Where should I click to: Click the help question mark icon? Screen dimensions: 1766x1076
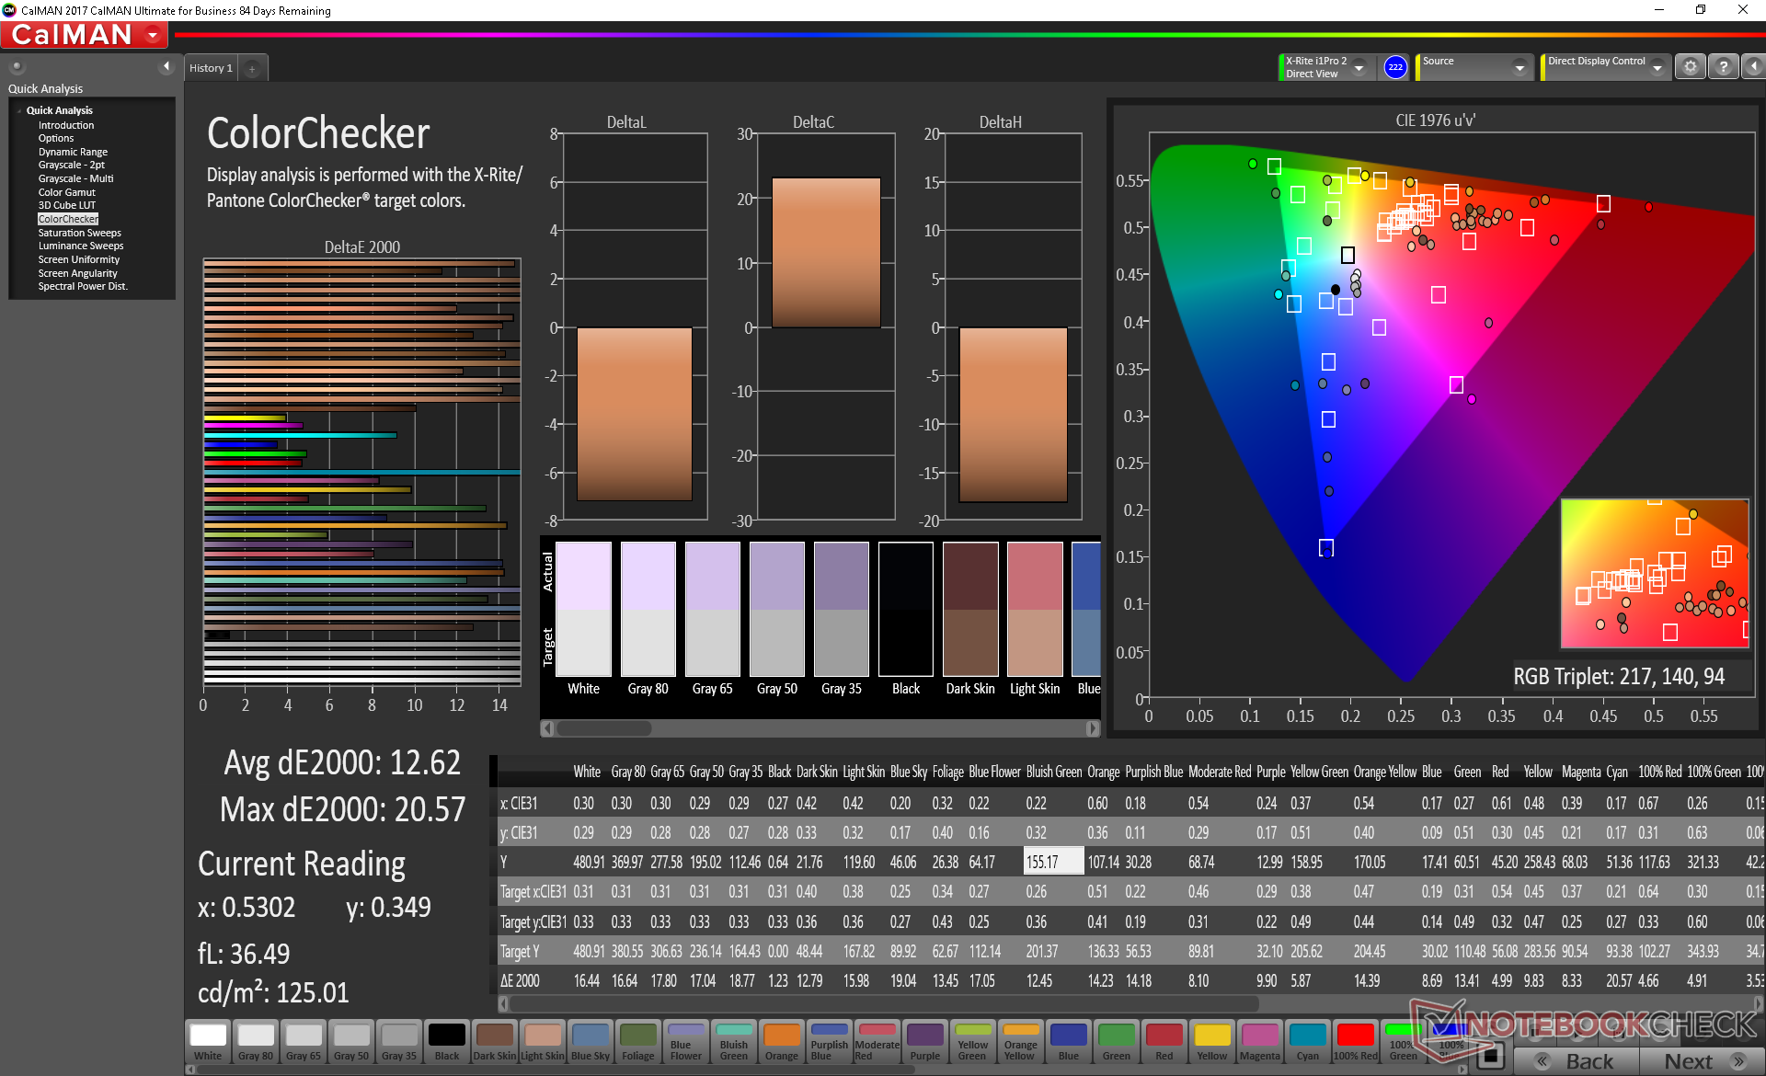coord(1723,67)
